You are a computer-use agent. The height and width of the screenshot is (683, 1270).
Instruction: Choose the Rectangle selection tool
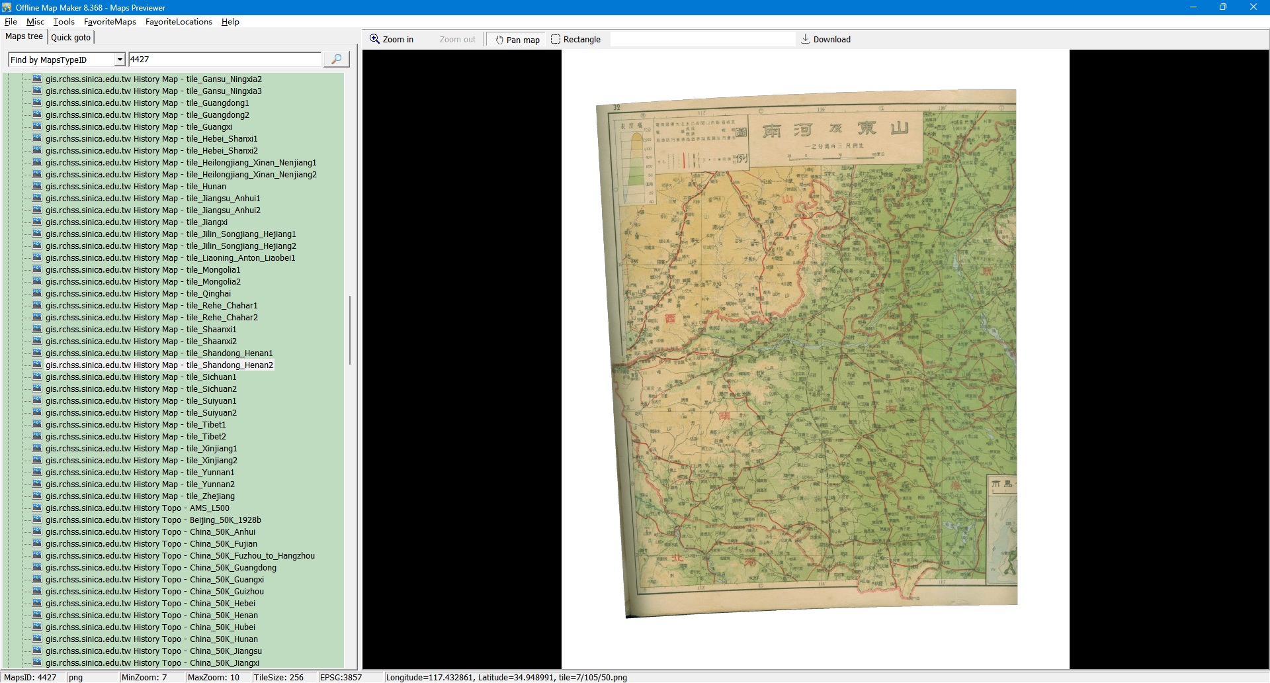pos(575,40)
